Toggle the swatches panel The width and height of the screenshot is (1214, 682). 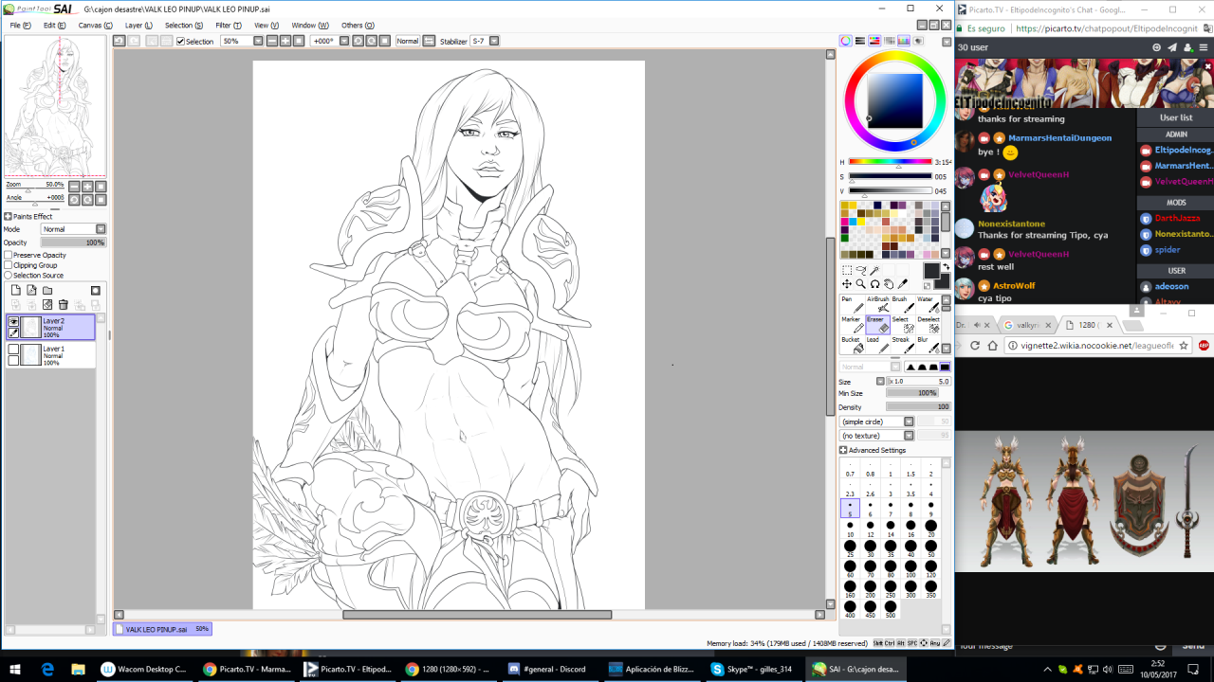click(904, 41)
